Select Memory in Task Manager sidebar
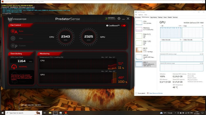The height and width of the screenshot is (115, 206). (146, 29)
